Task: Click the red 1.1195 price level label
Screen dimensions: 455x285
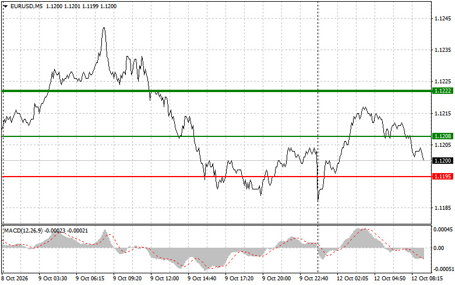Action: point(443,177)
